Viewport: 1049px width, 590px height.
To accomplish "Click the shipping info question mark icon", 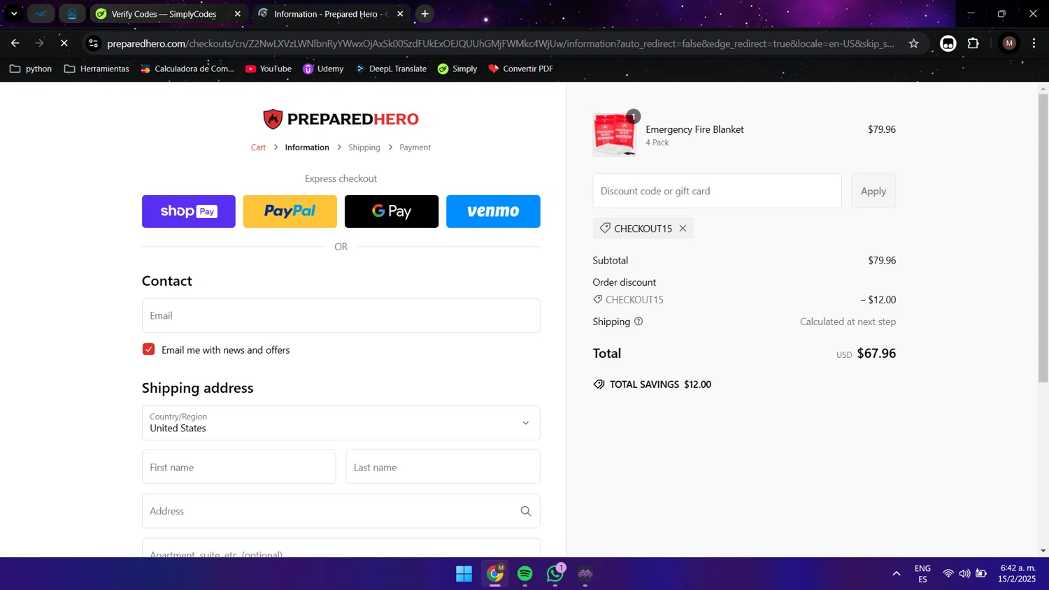I will tap(638, 322).
